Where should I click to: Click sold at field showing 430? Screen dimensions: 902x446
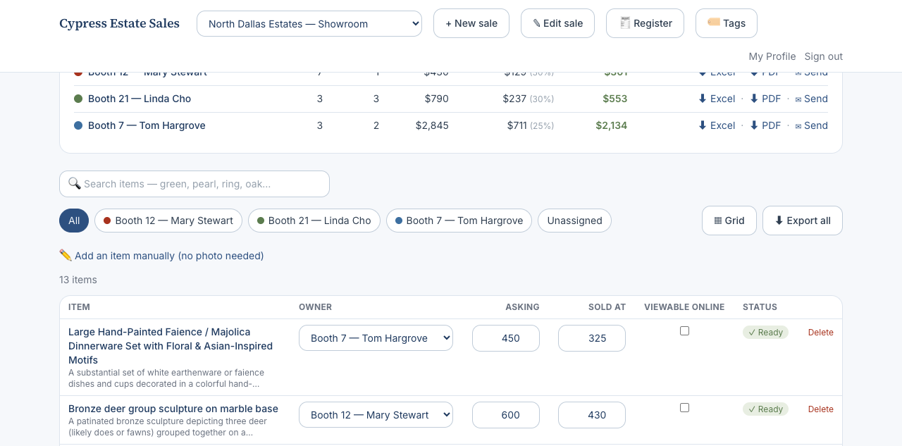pos(592,415)
